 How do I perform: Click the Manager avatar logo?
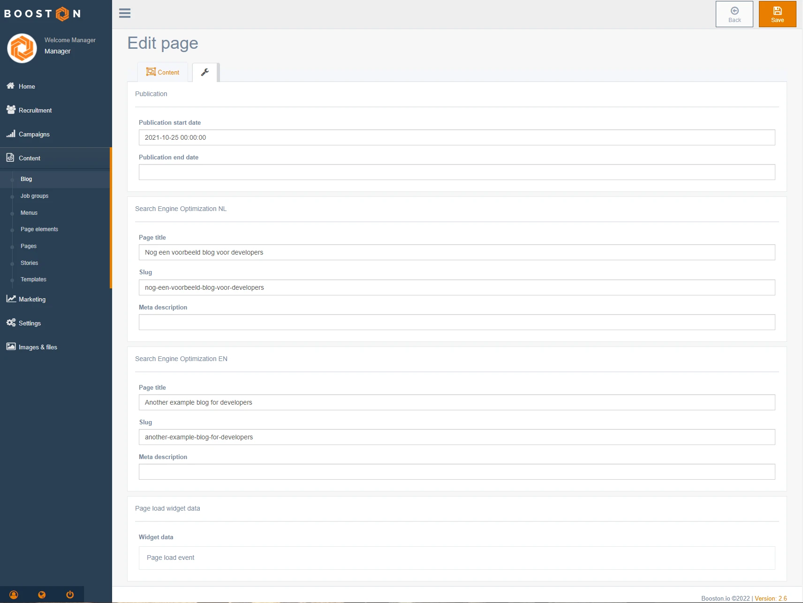(22, 48)
